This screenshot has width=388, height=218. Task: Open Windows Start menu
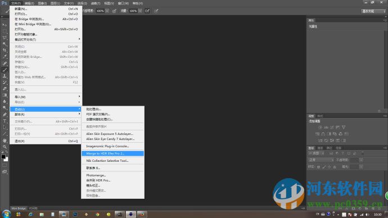coord(6,214)
